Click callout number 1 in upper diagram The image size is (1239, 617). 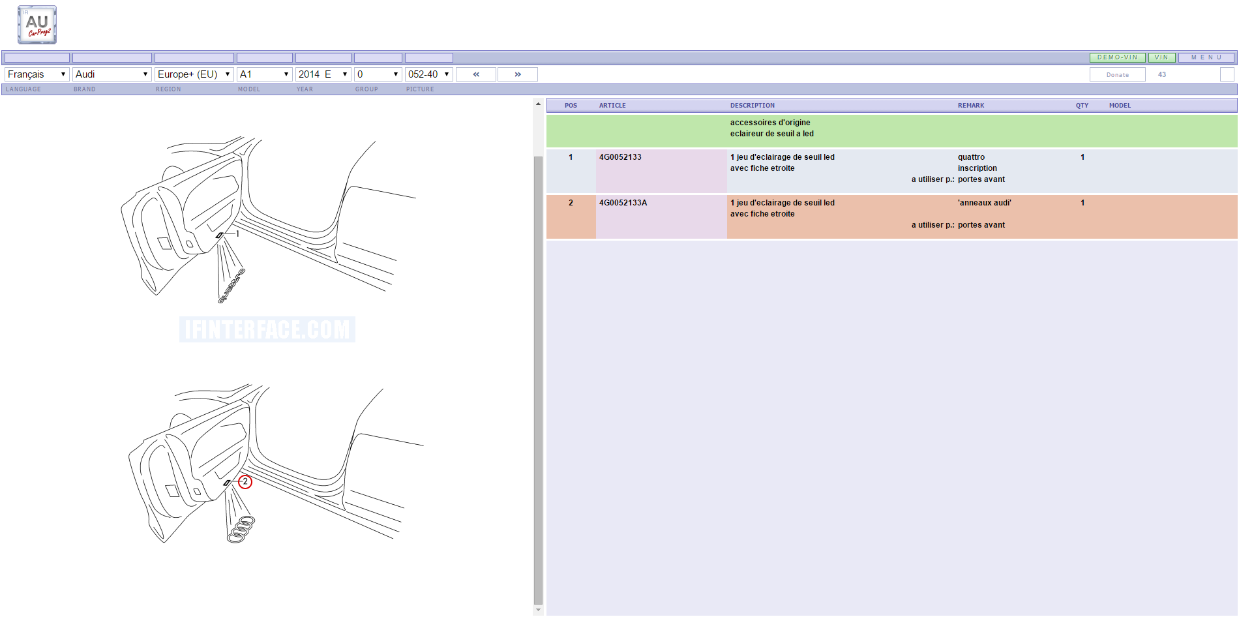(x=237, y=233)
